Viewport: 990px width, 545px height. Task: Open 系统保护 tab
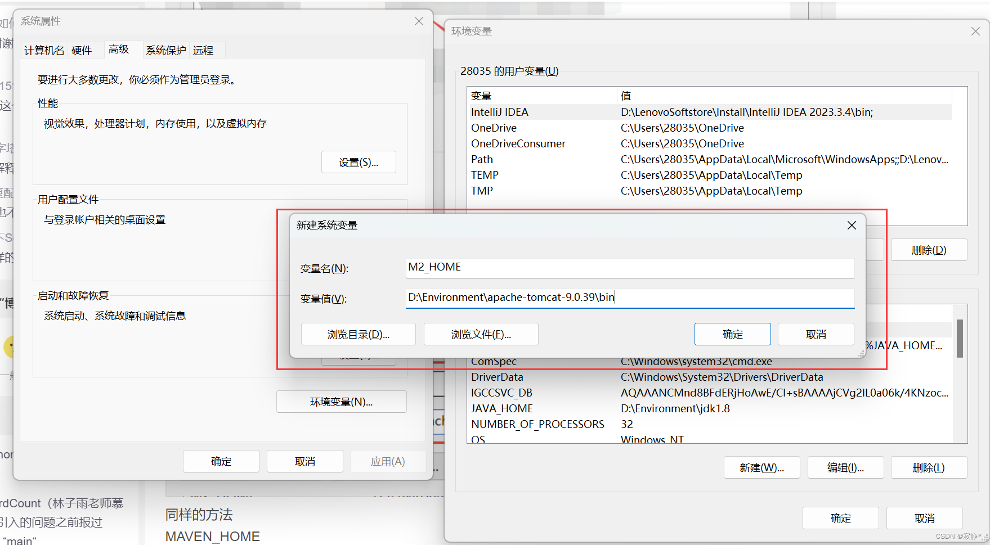(166, 51)
